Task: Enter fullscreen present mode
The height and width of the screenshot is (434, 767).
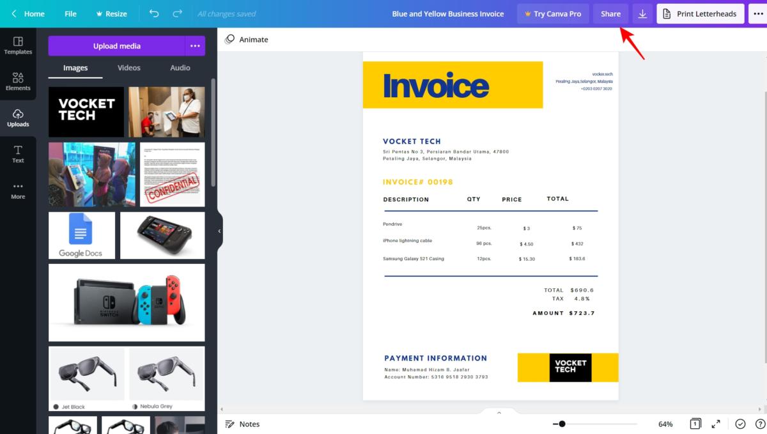Action: (x=716, y=424)
